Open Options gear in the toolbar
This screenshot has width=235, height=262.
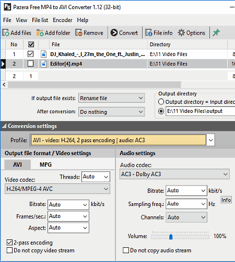pyautogui.click(x=192, y=32)
